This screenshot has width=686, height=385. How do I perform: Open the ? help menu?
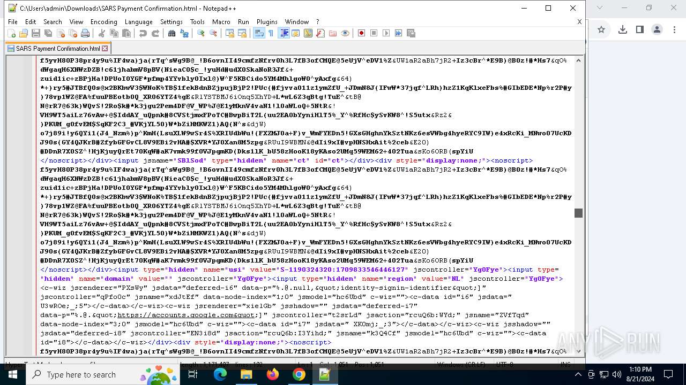tap(317, 22)
